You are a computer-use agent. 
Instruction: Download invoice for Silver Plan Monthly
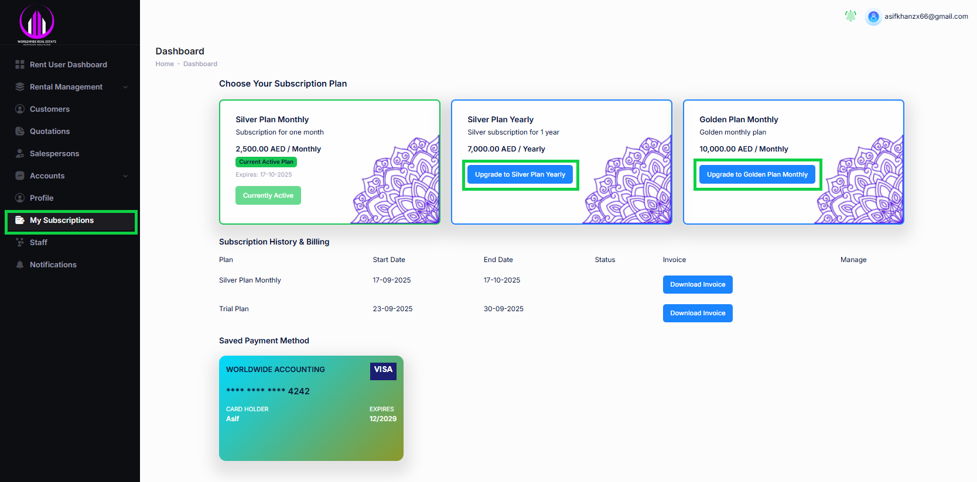coord(698,284)
